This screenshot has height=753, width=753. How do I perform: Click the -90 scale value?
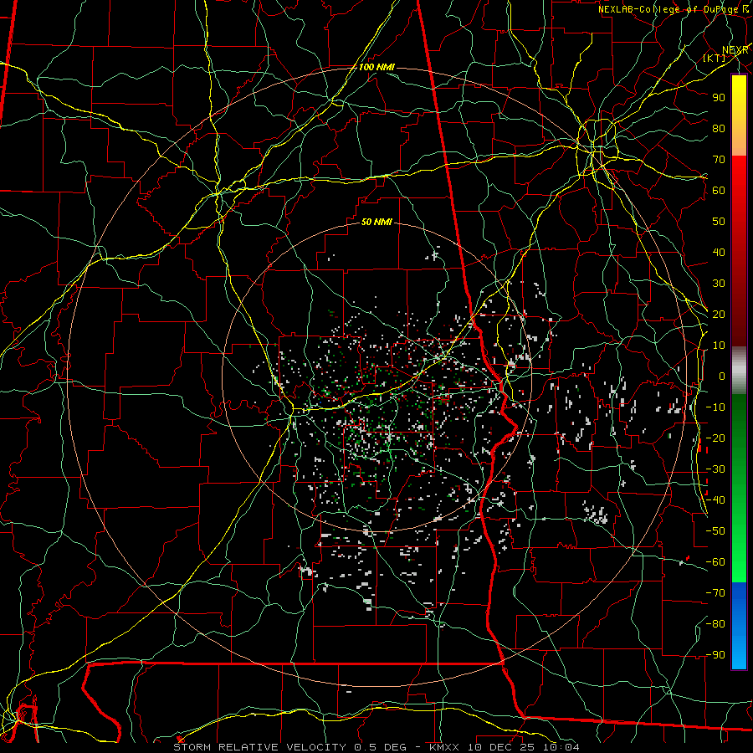coord(715,655)
